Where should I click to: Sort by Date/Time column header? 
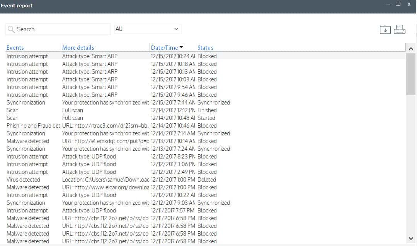coord(164,48)
